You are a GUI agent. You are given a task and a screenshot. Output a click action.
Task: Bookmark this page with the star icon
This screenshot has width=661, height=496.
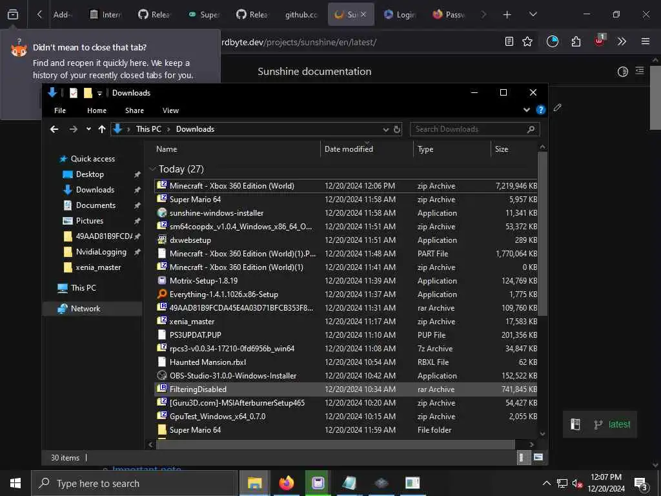(527, 41)
